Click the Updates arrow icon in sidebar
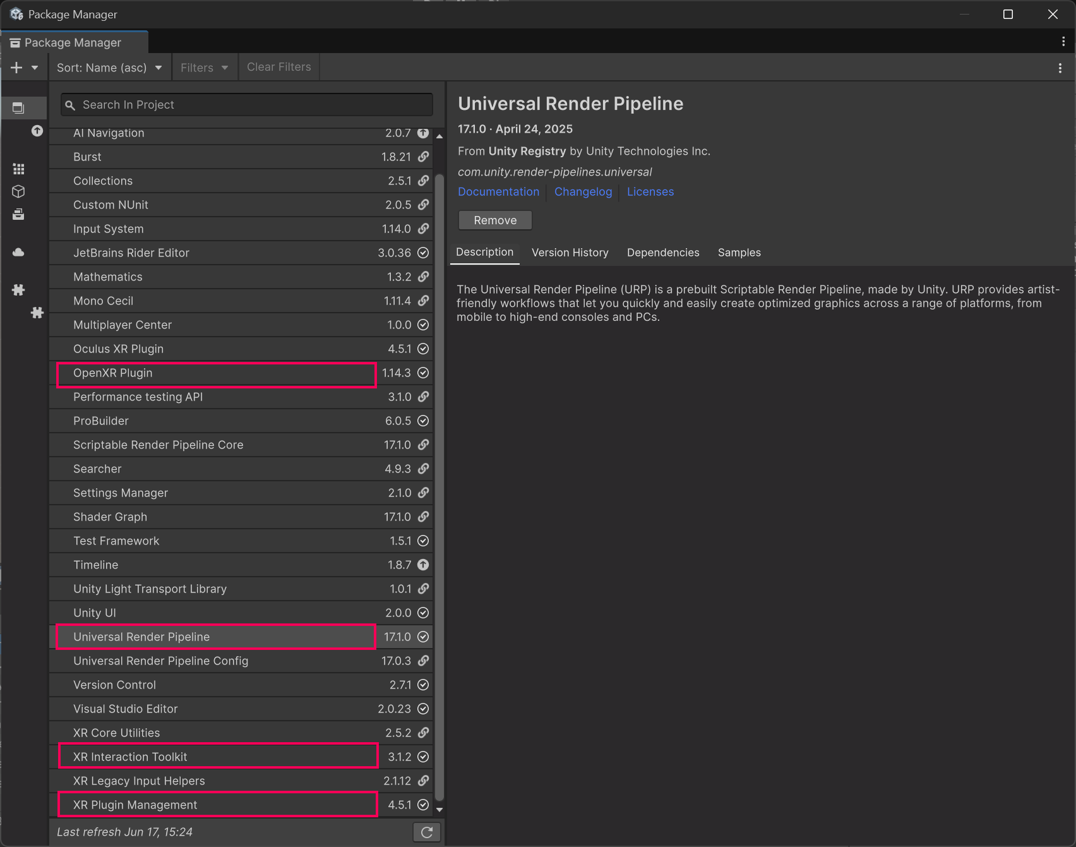The image size is (1076, 847). (37, 131)
